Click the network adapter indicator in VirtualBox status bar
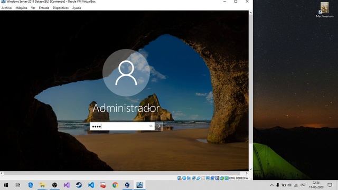338x190 pixels. (194, 178)
